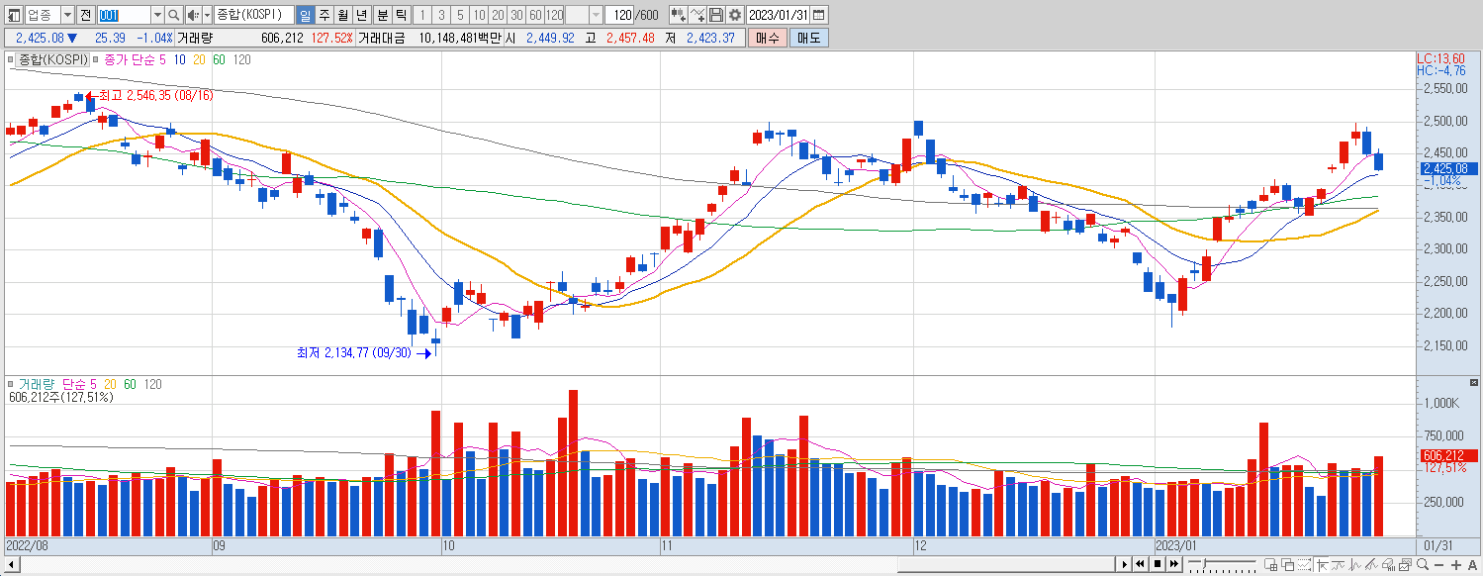Select interval button 10
This screenshot has width=1483, height=576.
479,15
